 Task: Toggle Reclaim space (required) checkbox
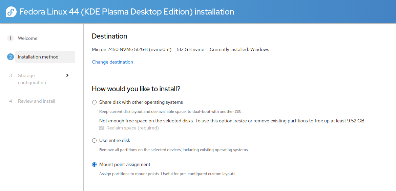click(x=102, y=128)
